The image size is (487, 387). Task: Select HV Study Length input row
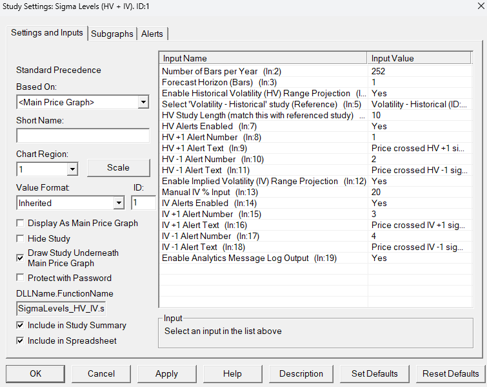pyautogui.click(x=316, y=116)
